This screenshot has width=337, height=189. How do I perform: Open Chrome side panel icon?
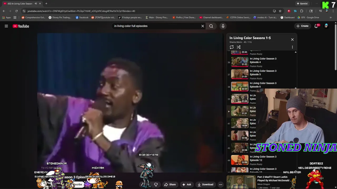(x=311, y=11)
